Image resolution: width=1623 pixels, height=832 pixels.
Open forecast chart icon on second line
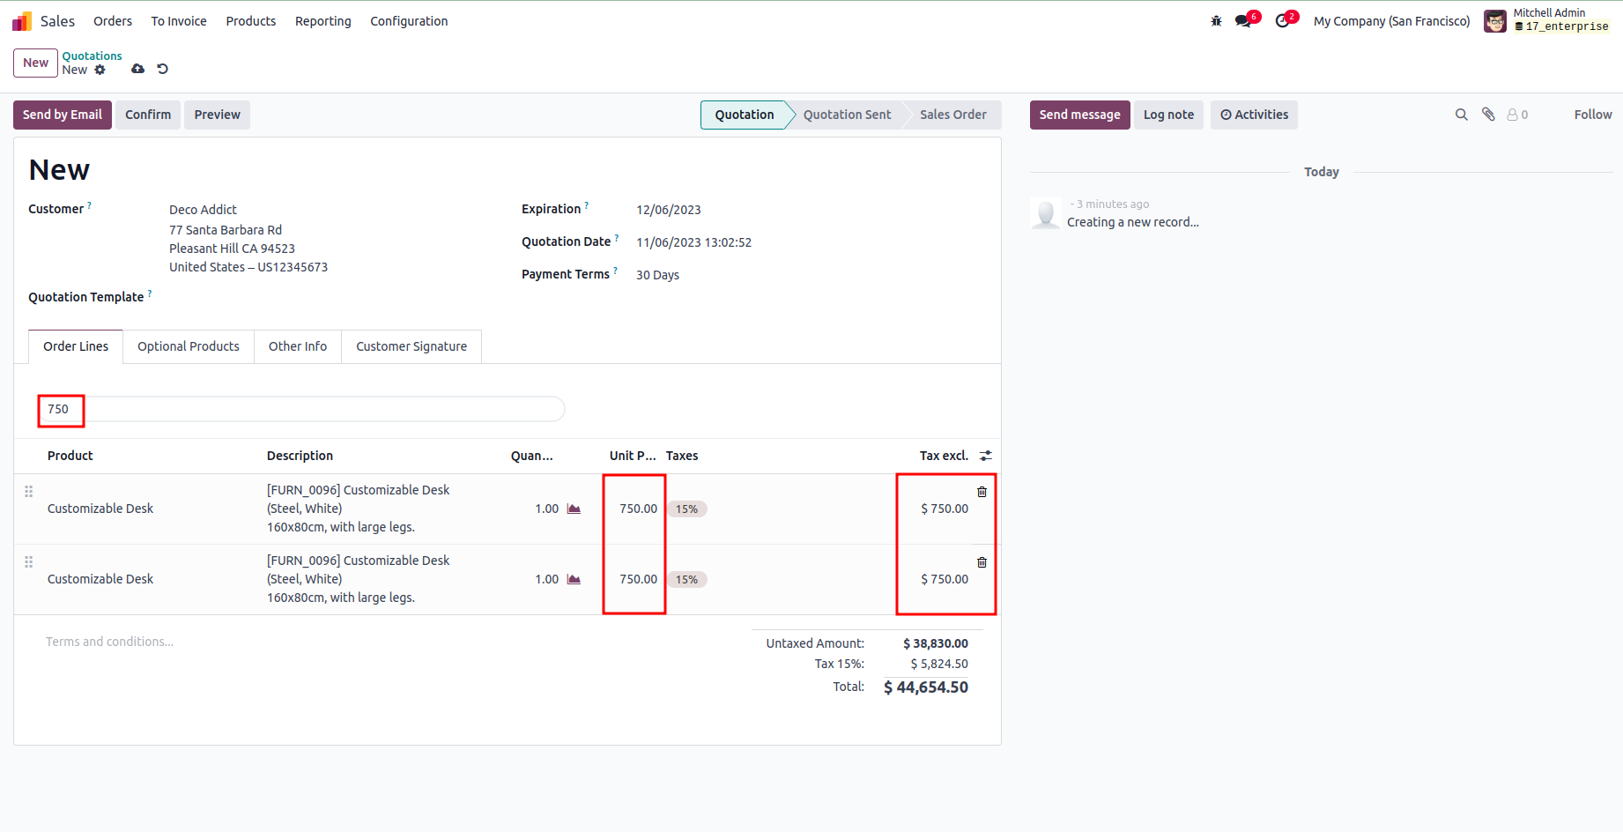click(574, 579)
